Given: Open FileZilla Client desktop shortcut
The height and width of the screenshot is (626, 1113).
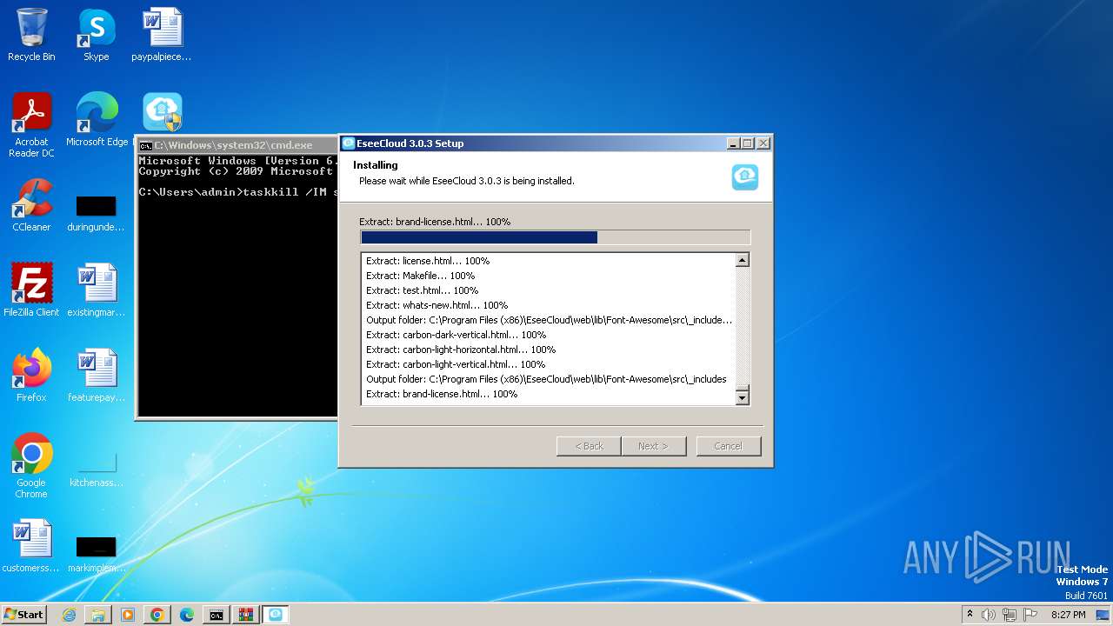Looking at the screenshot, I should tap(31, 290).
